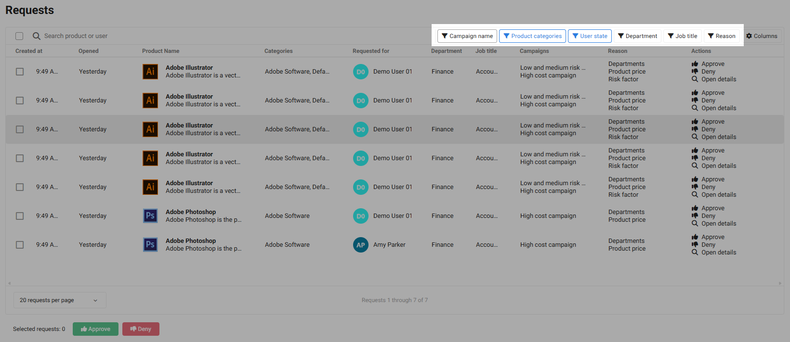Select the Amy Parker Photoshop request checkbox
The image size is (790, 342).
pos(20,245)
